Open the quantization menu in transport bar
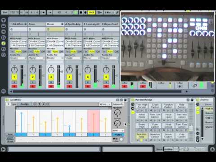 point(109,12)
